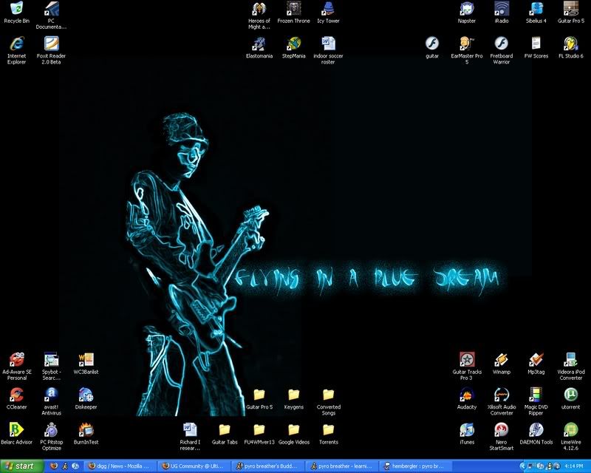Image resolution: width=591 pixels, height=473 pixels.
Task: Select the Torrents folder
Action: pos(328,430)
